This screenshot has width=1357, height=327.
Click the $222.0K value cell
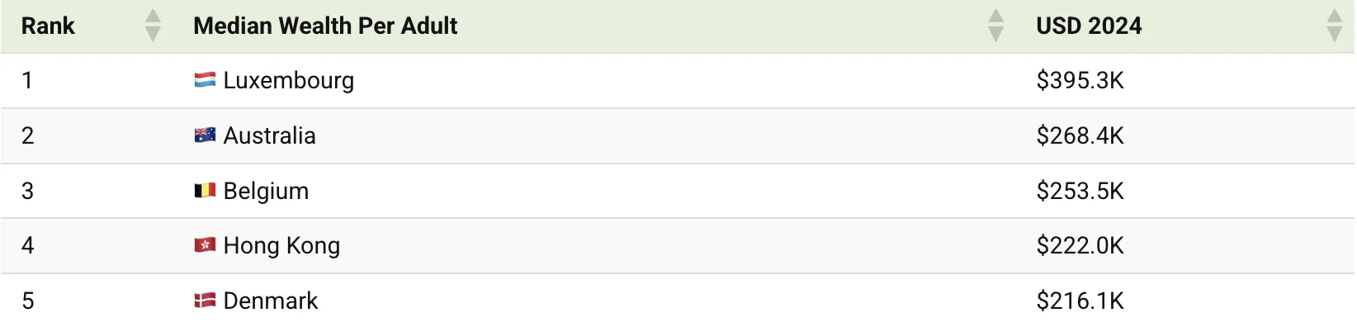1080,245
